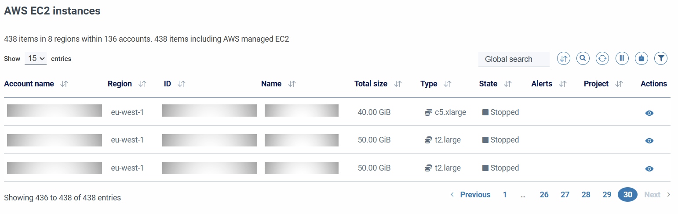Sort by Region column header arrows
The width and height of the screenshot is (678, 214).
tap(142, 84)
